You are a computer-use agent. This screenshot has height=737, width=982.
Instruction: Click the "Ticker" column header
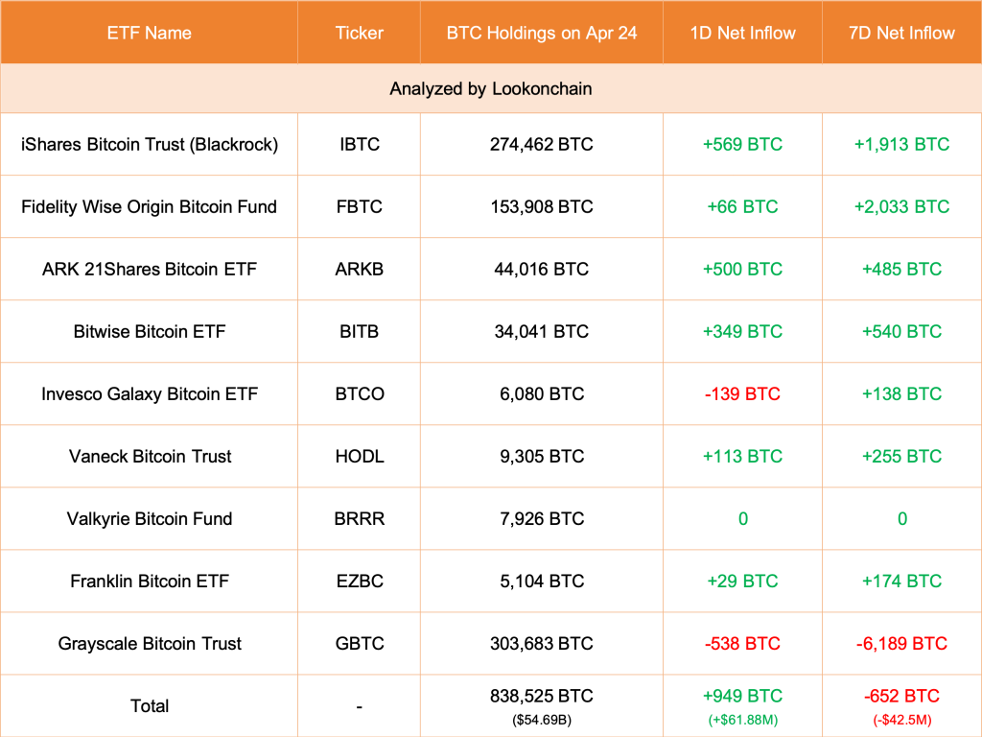pos(360,33)
